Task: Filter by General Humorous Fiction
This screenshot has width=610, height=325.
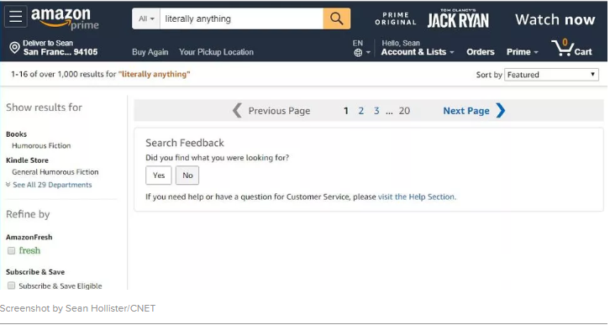Action: (55, 172)
